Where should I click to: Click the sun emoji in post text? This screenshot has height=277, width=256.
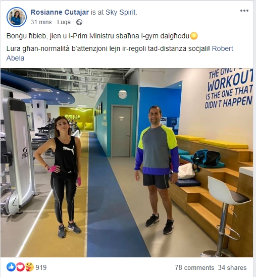(x=194, y=36)
